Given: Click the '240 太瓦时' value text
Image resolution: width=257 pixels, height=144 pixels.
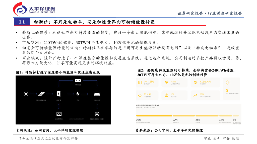Looking at the screenshot, I should [149, 81].
